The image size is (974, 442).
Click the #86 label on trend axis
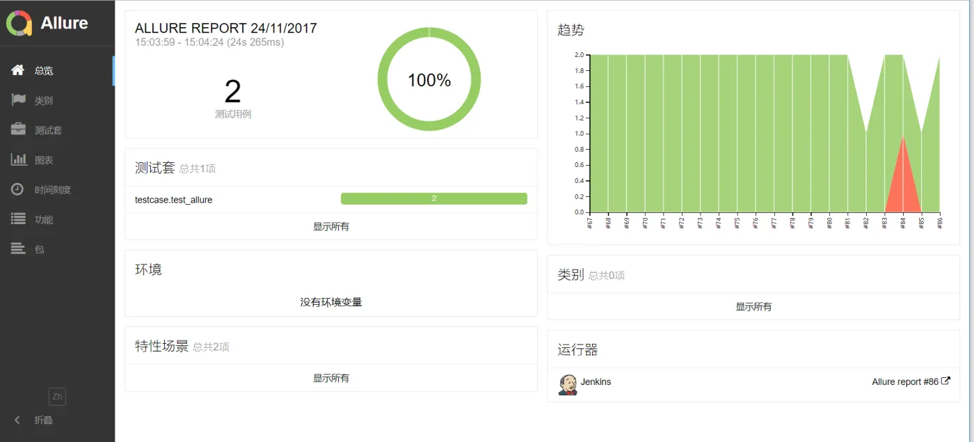pos(940,222)
